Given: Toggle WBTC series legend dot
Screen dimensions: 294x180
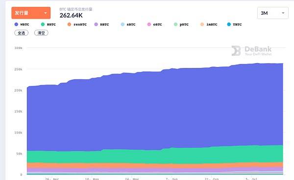Looking at the screenshot, I should [16, 24].
